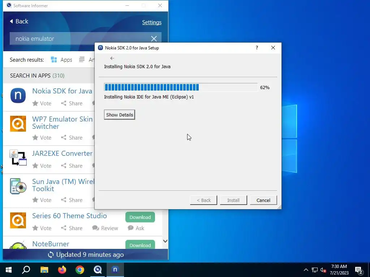Click network icon in system tray
Screen dimensions: 370x277
pyautogui.click(x=315, y=270)
